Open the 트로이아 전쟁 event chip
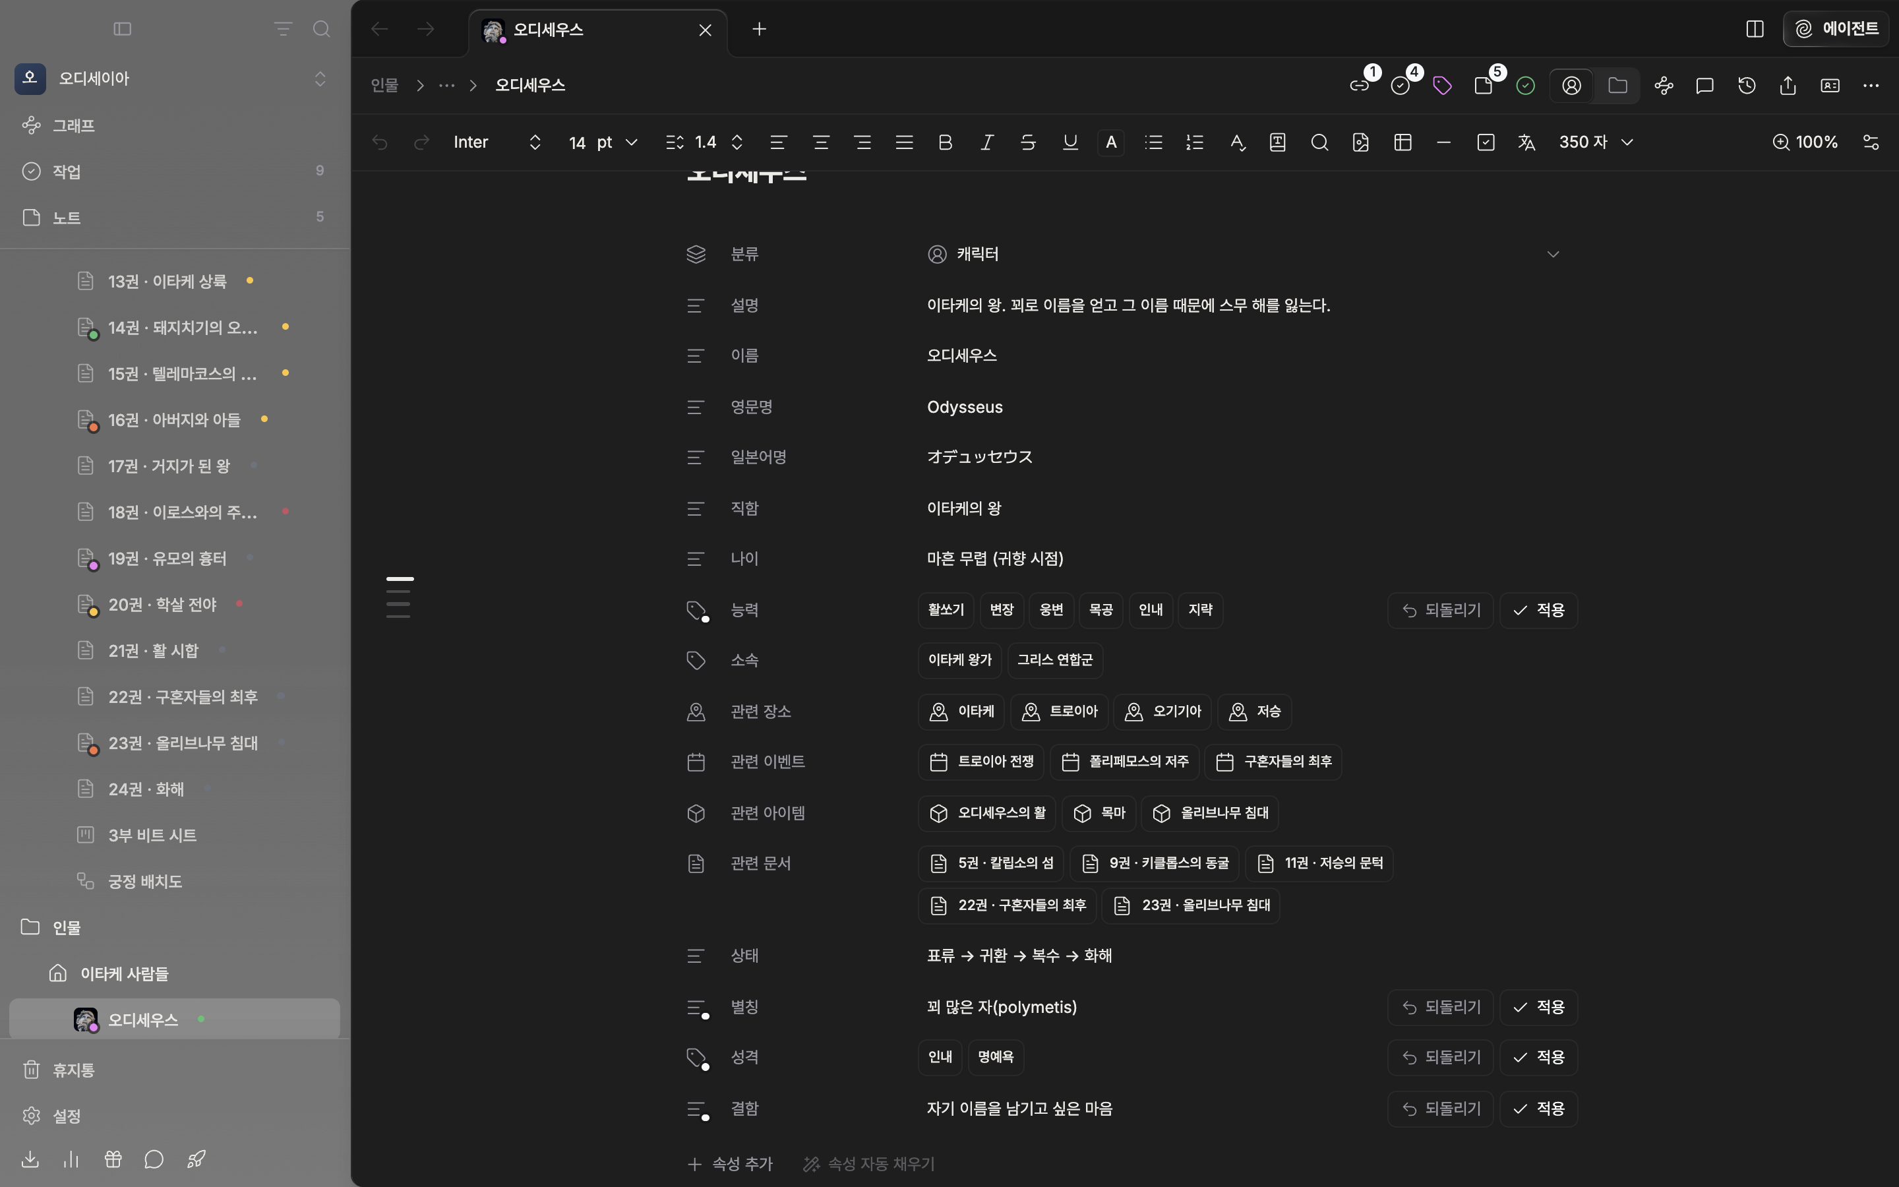1899x1187 pixels. point(981,762)
